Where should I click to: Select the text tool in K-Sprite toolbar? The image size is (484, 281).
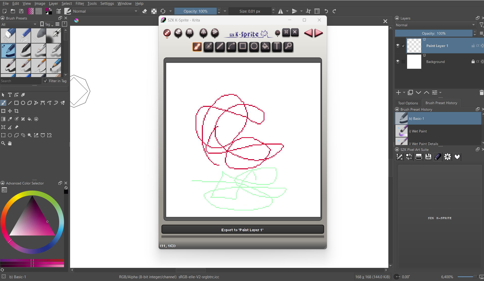pyautogui.click(x=277, y=46)
